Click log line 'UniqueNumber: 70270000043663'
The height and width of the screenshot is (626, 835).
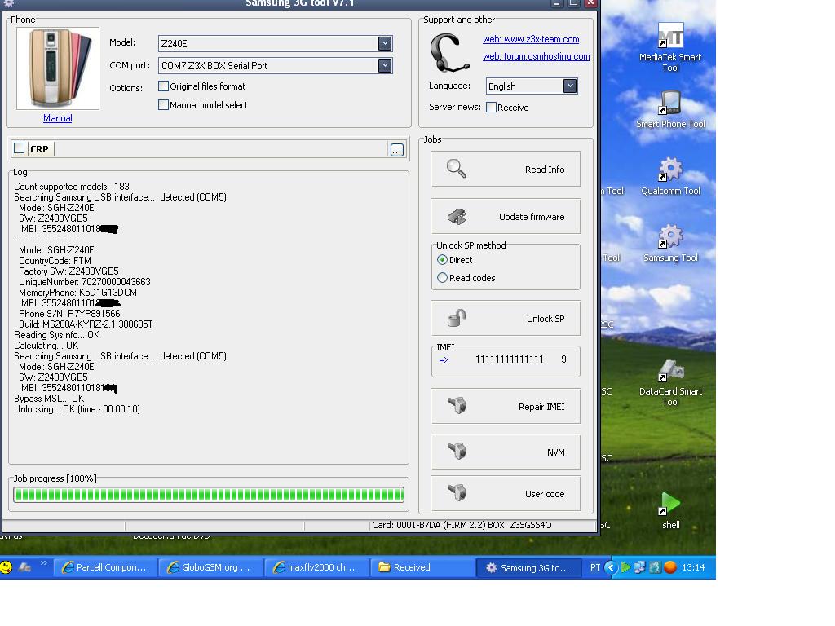tap(85, 281)
